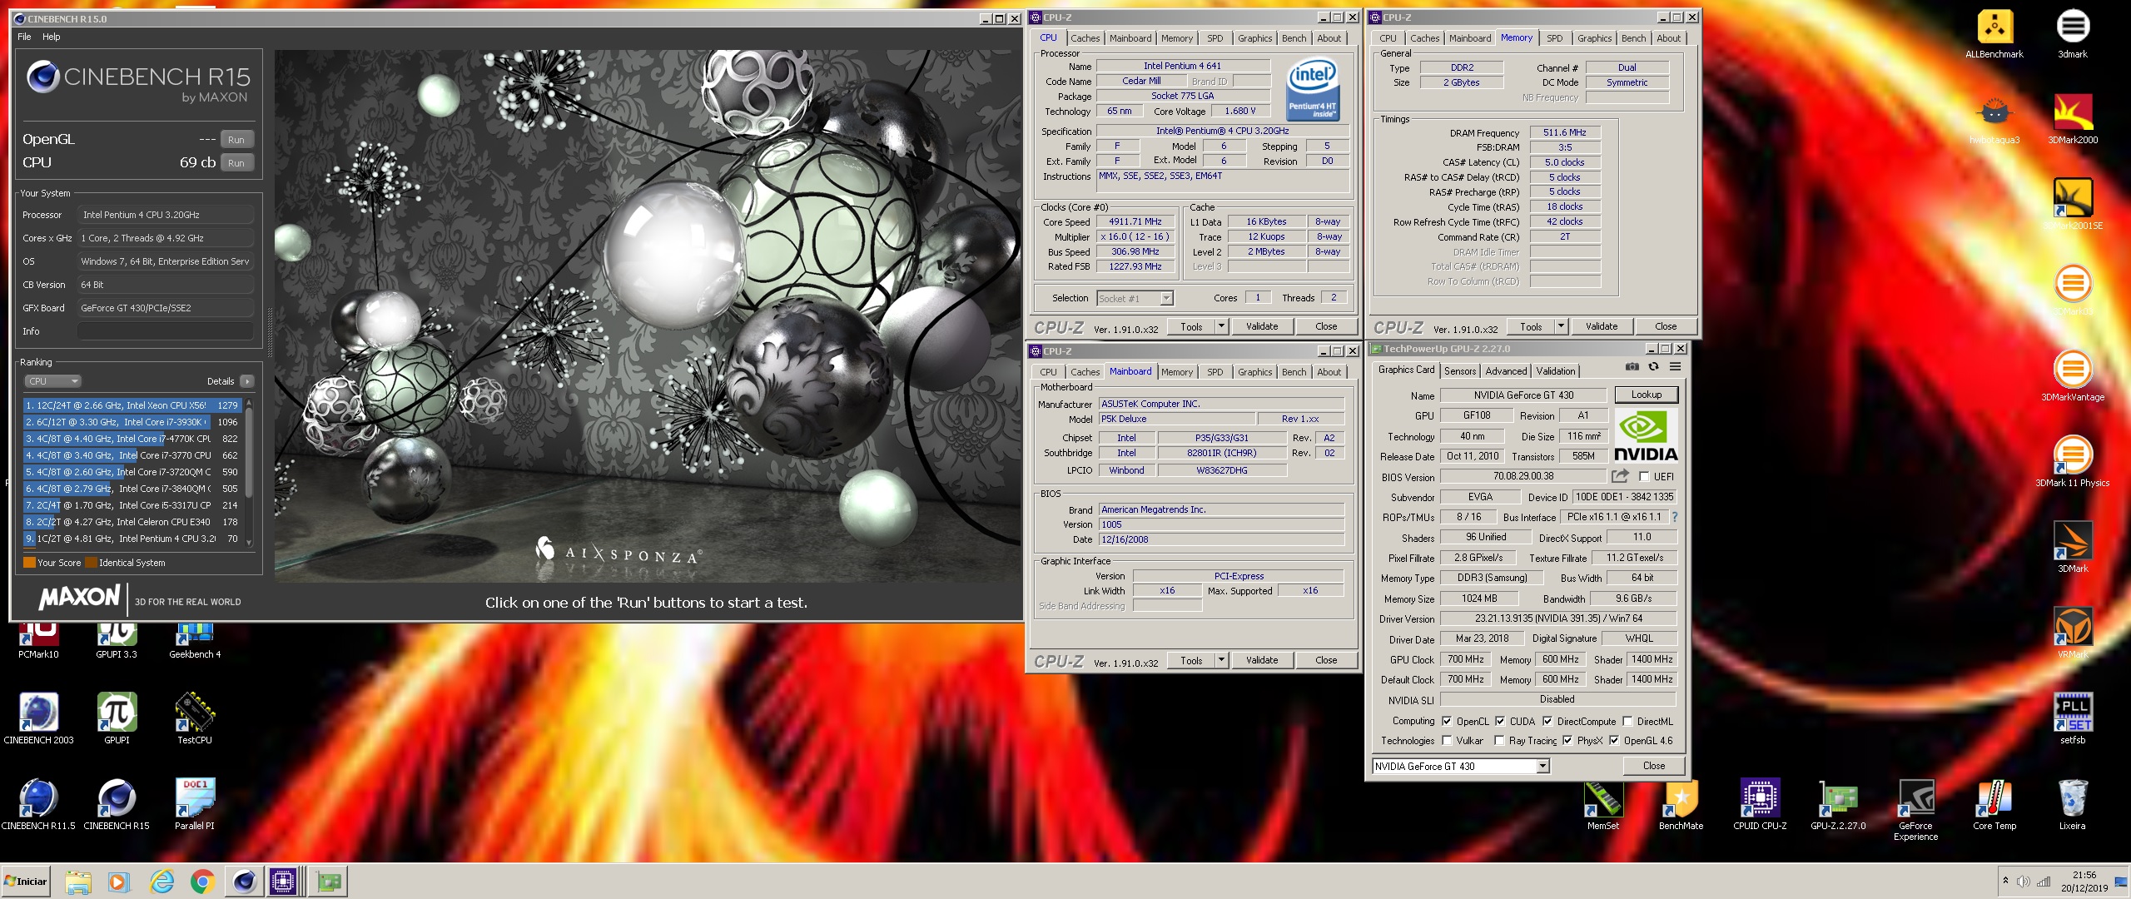The width and height of the screenshot is (2131, 899).
Task: Run the CPU test in Cinebench
Action: 236,163
